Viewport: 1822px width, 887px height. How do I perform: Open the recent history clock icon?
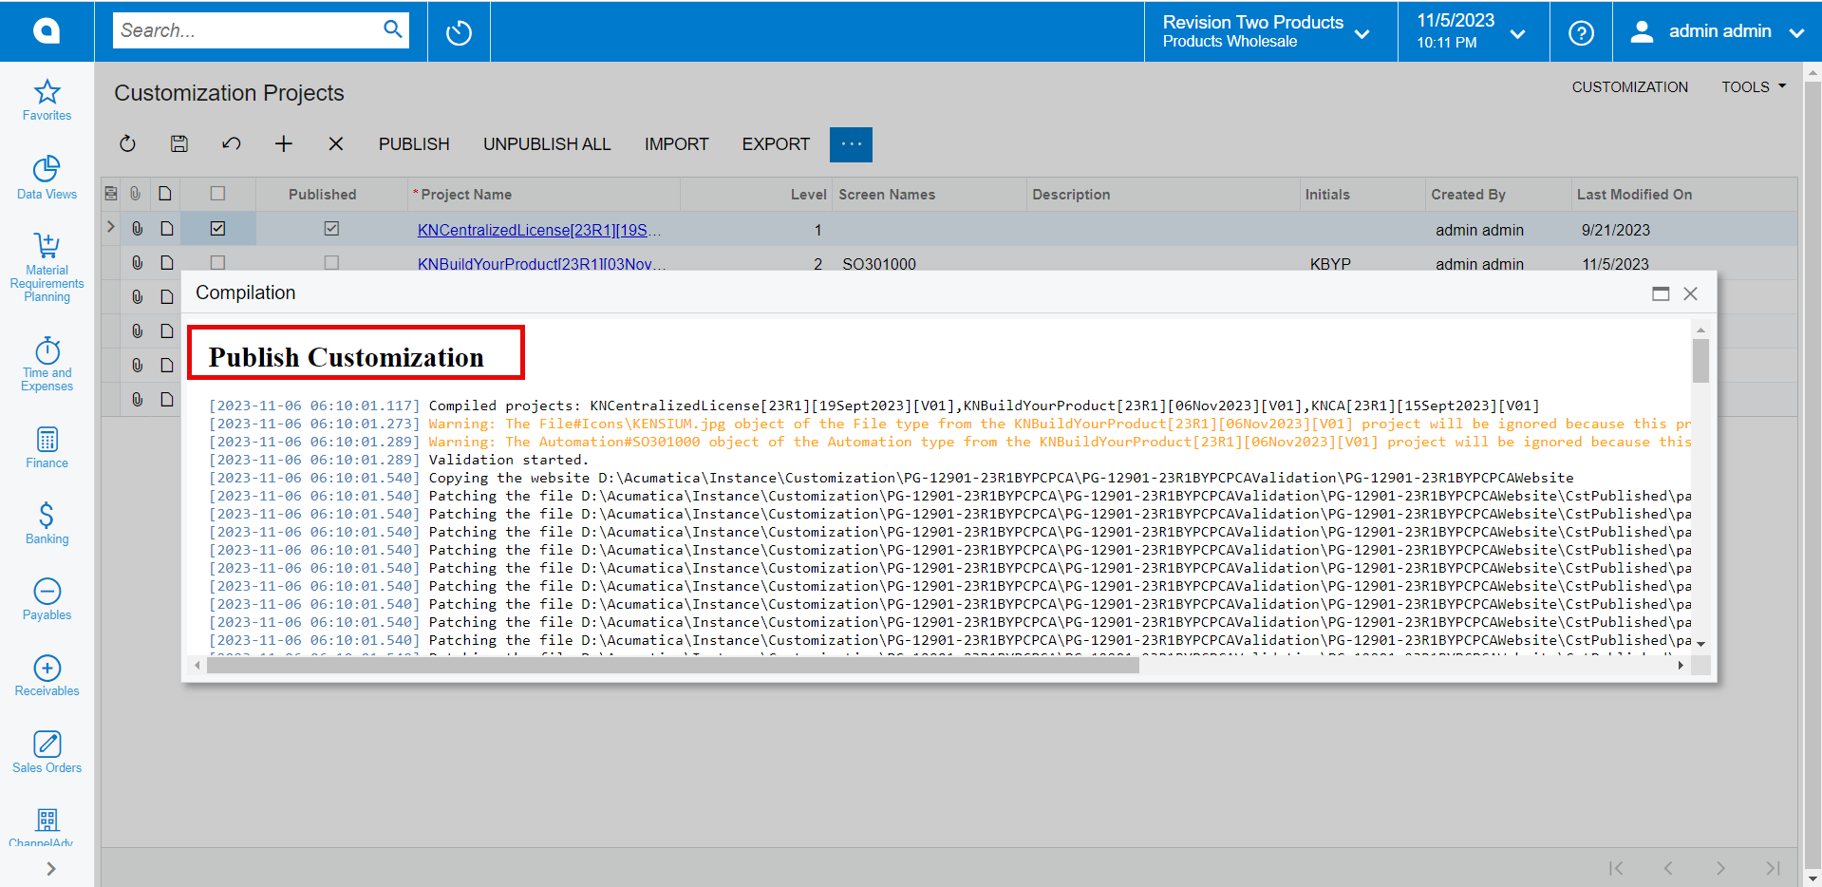[459, 33]
